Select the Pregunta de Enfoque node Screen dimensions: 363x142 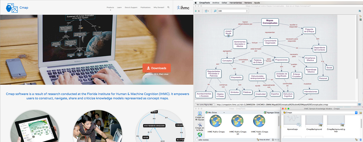click(x=309, y=31)
